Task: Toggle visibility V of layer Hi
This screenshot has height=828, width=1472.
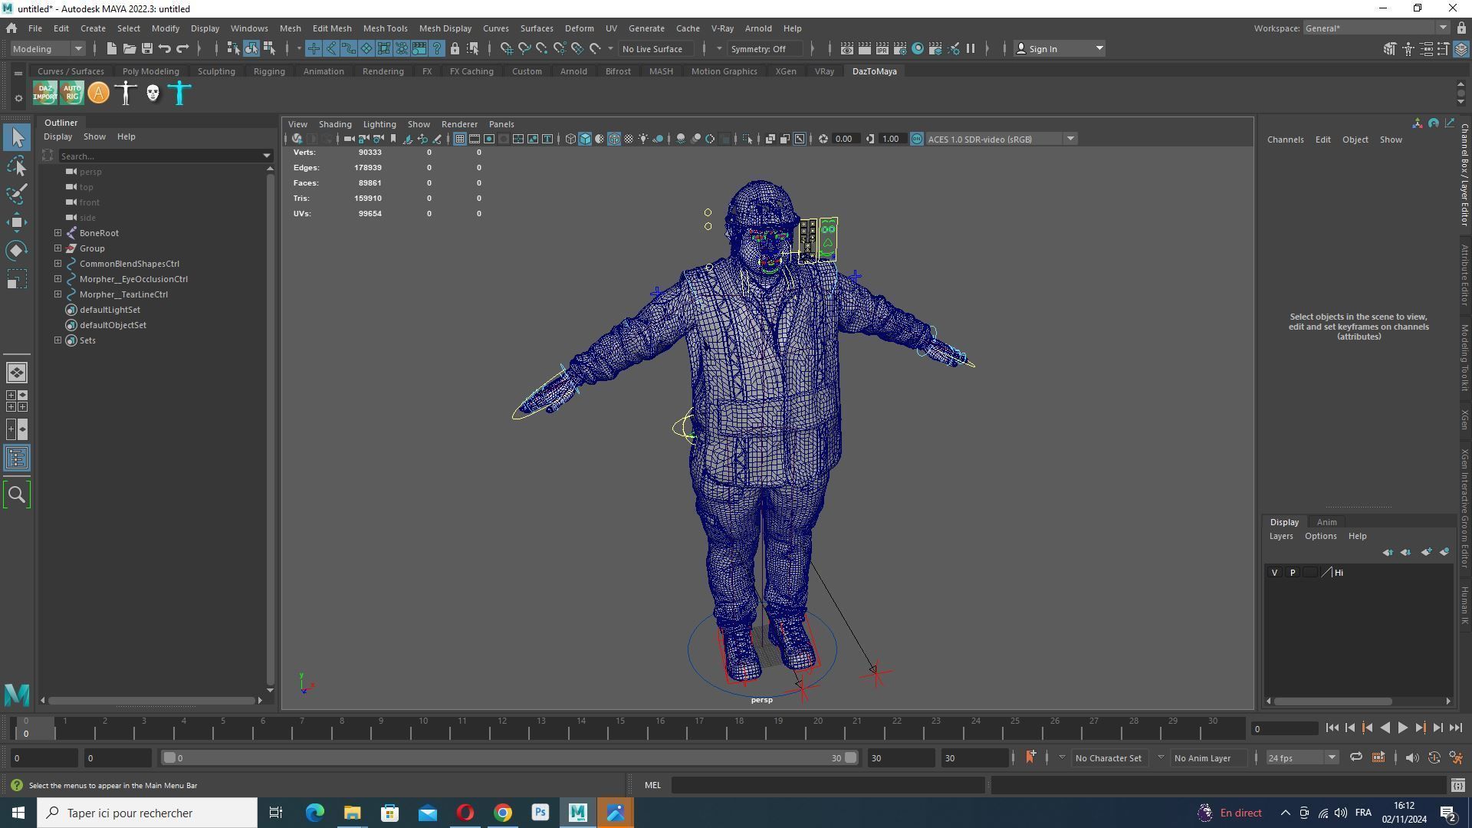Action: (x=1275, y=573)
